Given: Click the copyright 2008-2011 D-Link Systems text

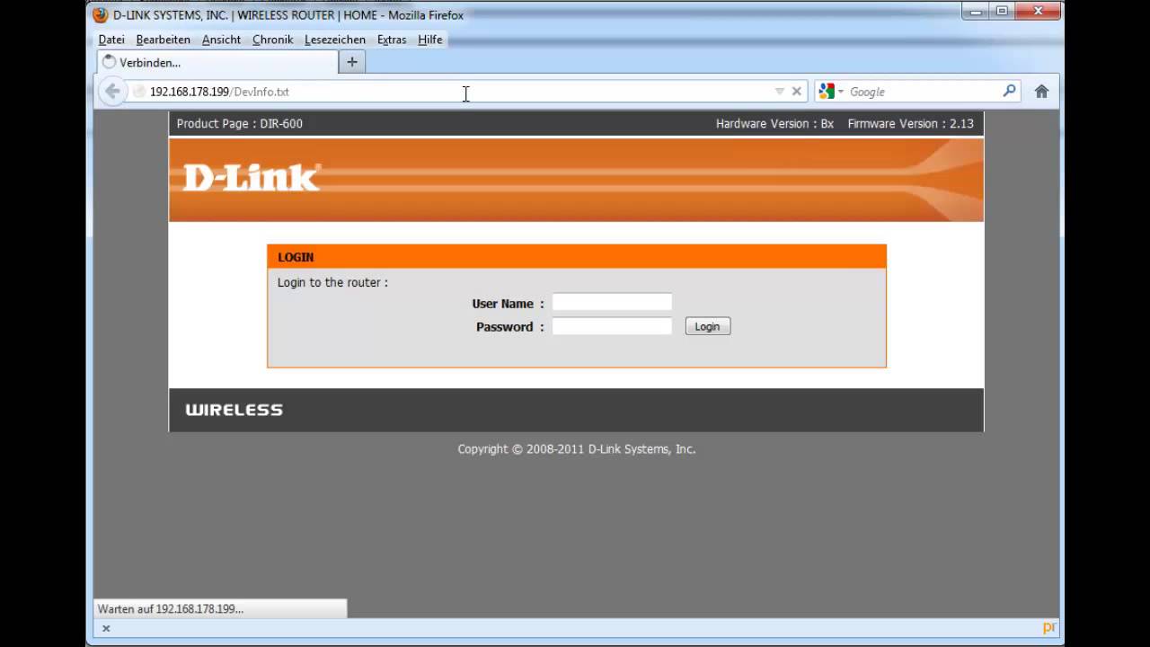Looking at the screenshot, I should tap(577, 449).
